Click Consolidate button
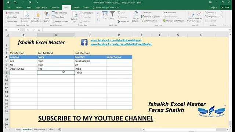The width and height of the screenshot is (235, 132). [170, 12]
